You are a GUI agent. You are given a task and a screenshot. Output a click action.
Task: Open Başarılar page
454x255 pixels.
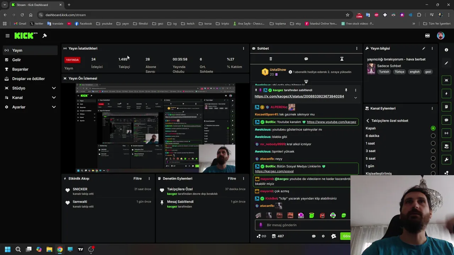coord(31,69)
